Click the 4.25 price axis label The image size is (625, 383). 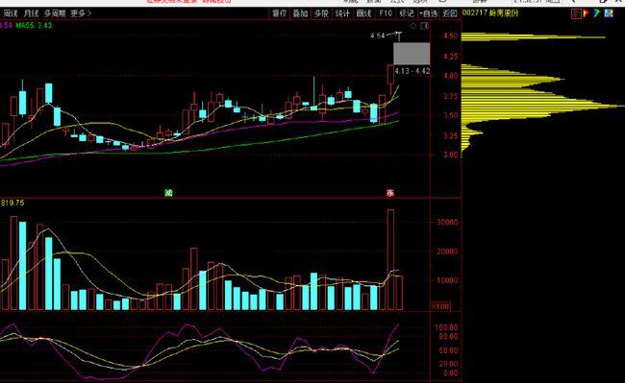click(450, 57)
